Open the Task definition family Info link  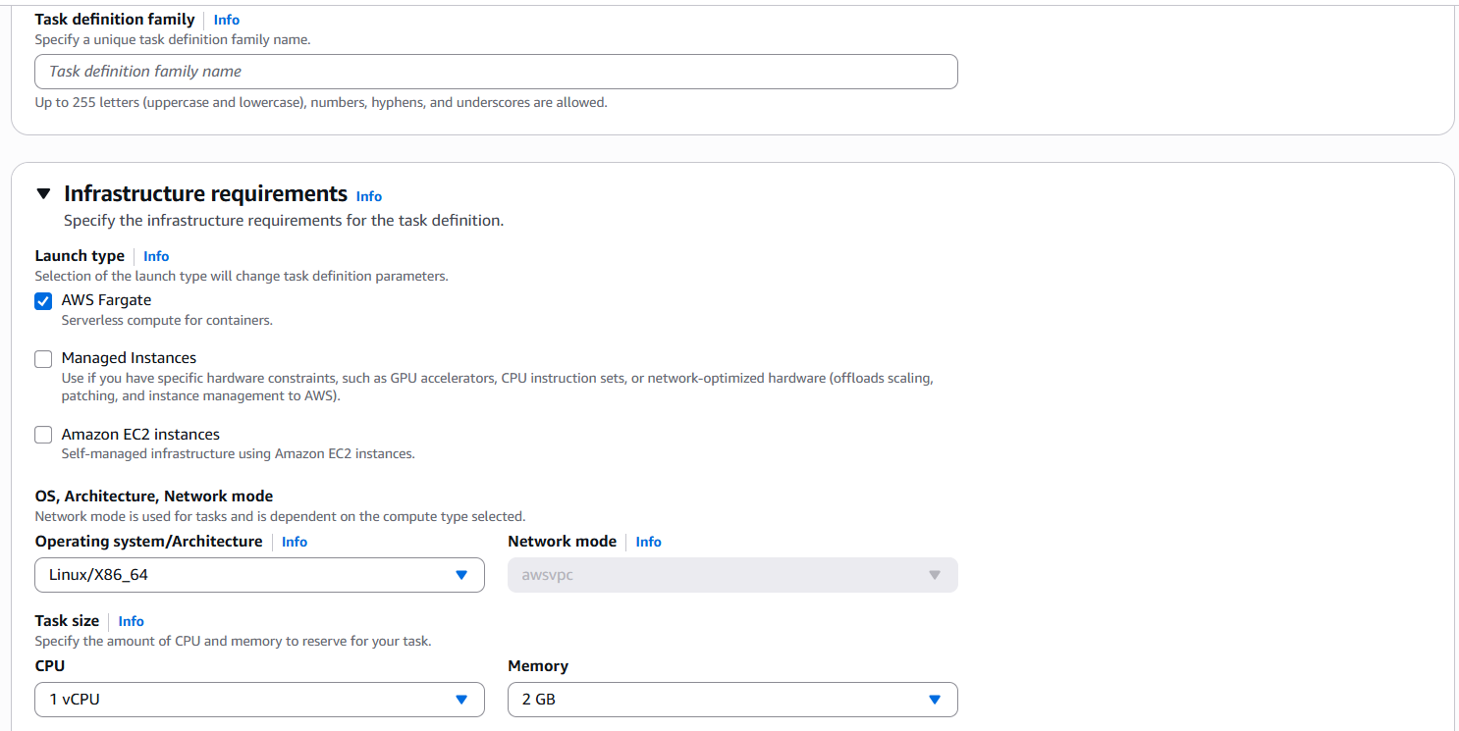(226, 19)
